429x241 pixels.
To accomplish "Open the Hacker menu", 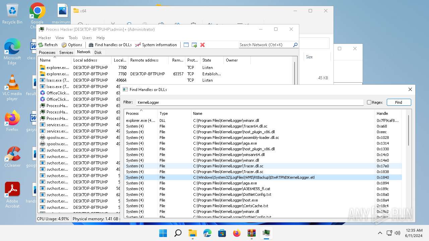I will tap(45, 38).
